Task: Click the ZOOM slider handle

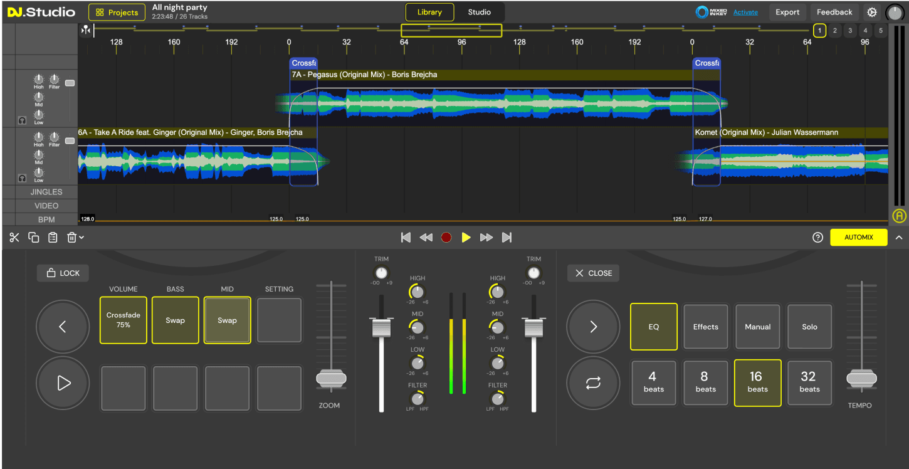Action: 331,378
